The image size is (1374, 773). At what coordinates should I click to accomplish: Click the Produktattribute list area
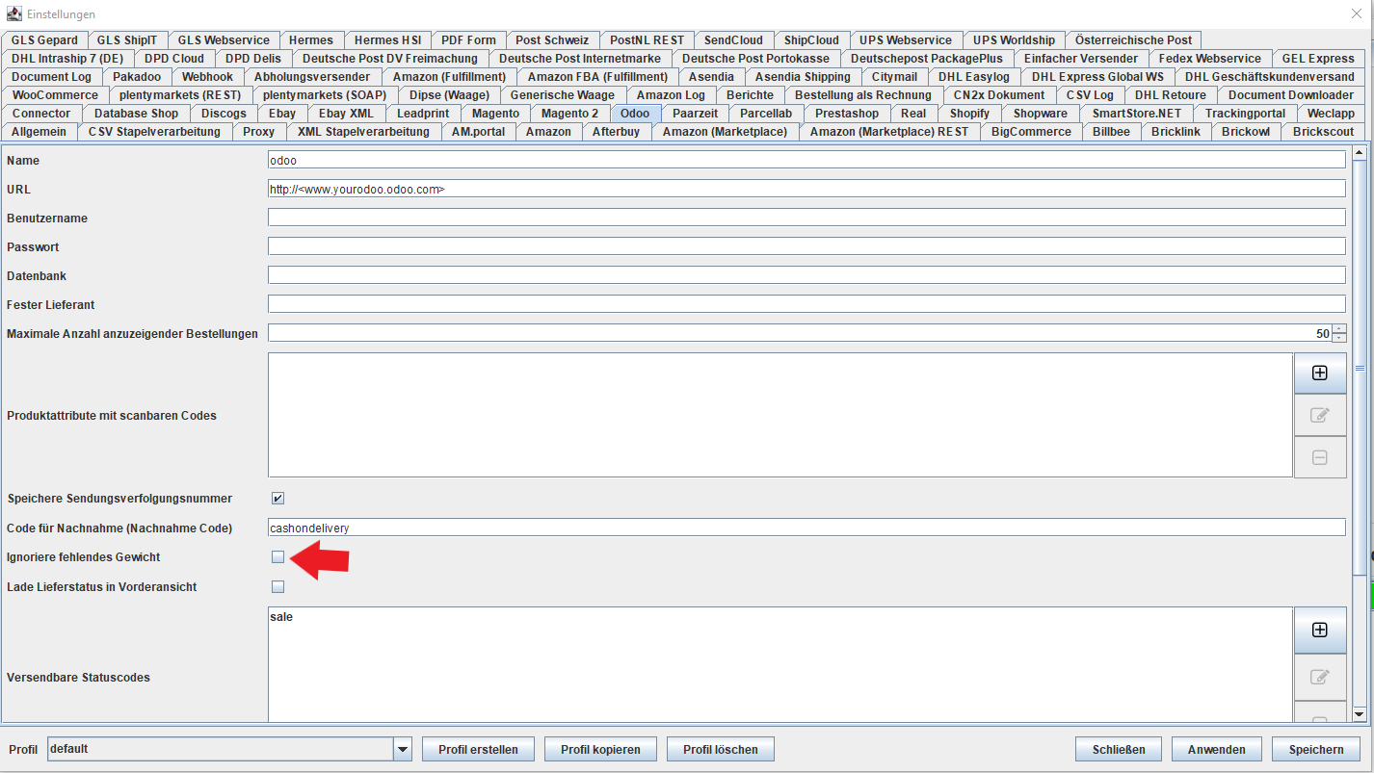pos(780,415)
